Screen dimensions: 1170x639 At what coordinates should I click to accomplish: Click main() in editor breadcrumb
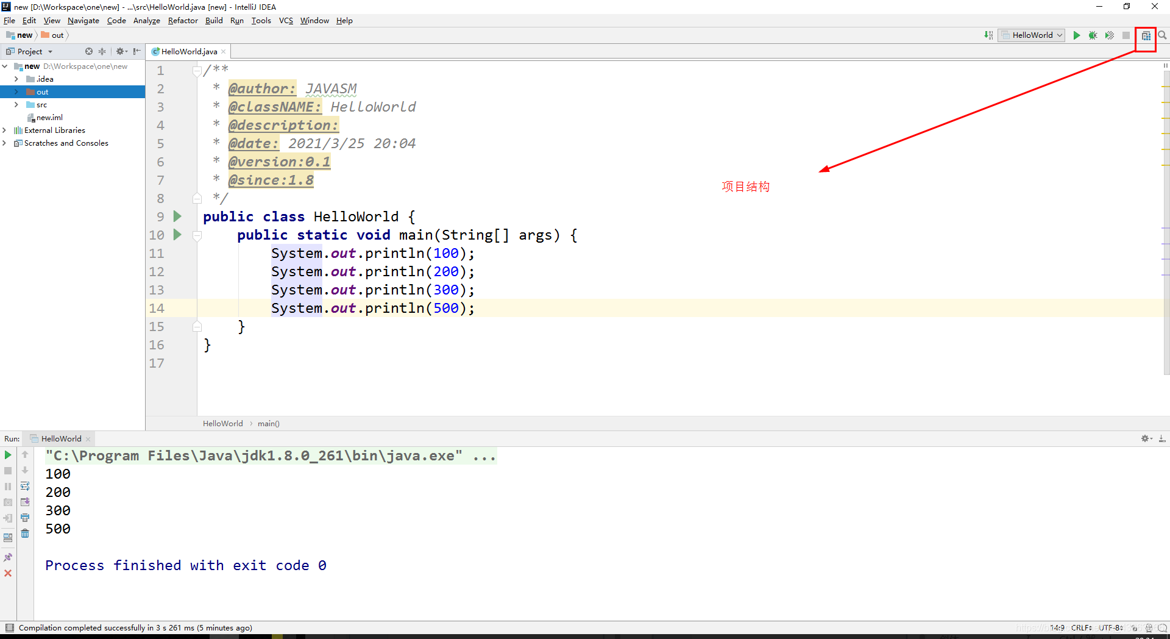[x=268, y=423]
